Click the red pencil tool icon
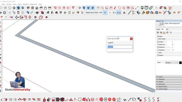The image size is (182, 102). 115,8
